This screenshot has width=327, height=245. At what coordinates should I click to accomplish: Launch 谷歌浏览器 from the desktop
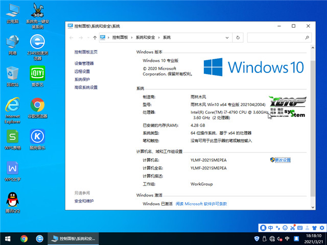37,108
